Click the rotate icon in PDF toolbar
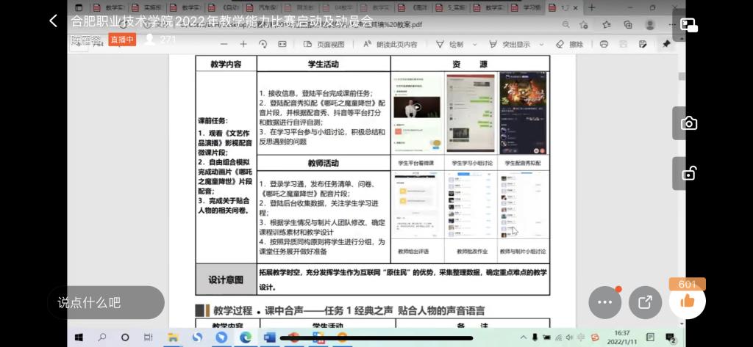Screen dimensions: 753x347 coord(263,44)
